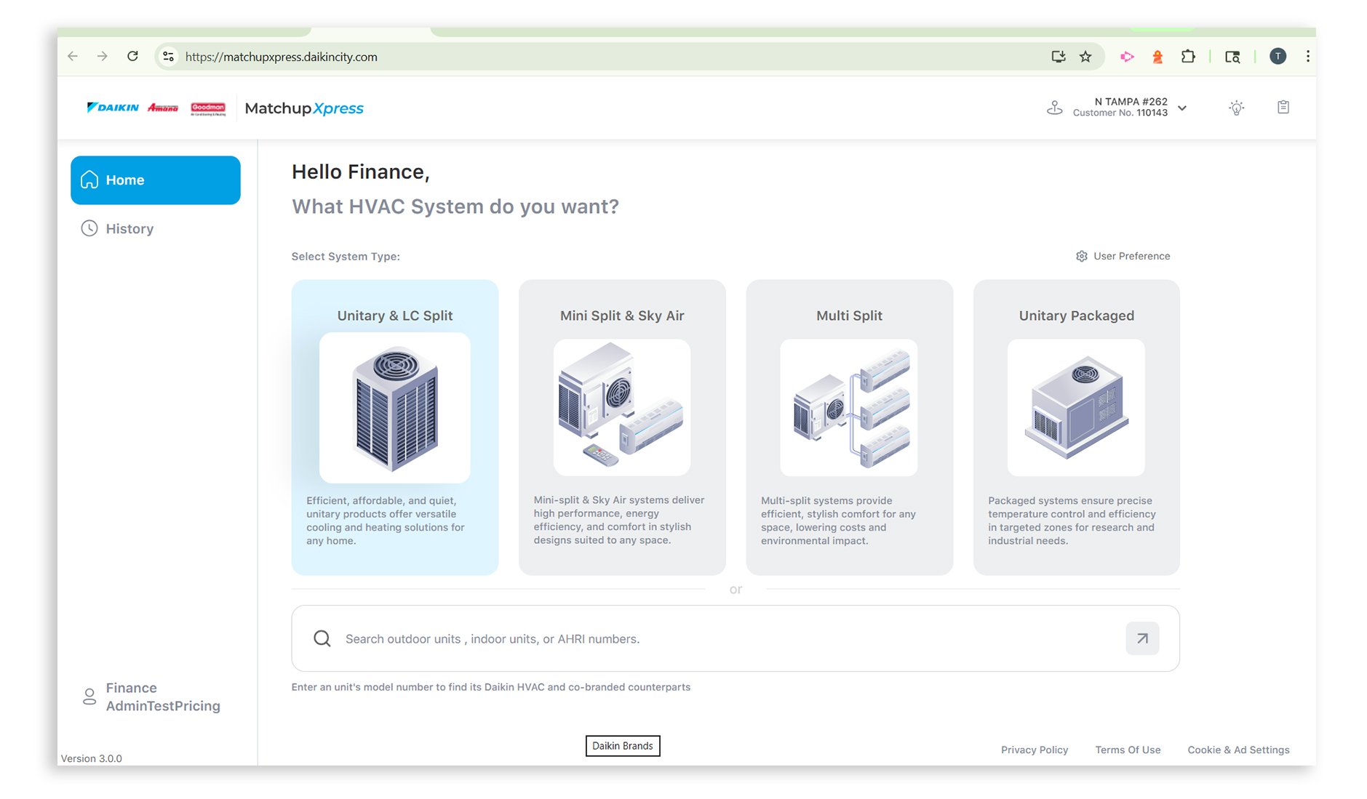1367x799 pixels.
Task: Reload the page with refresh icon
Action: [x=132, y=57]
